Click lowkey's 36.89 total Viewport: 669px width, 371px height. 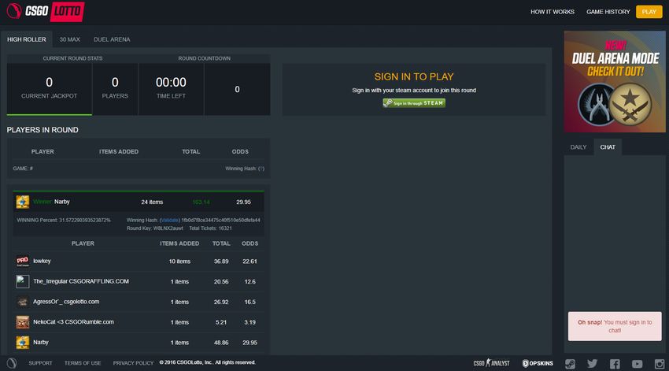[x=221, y=262]
